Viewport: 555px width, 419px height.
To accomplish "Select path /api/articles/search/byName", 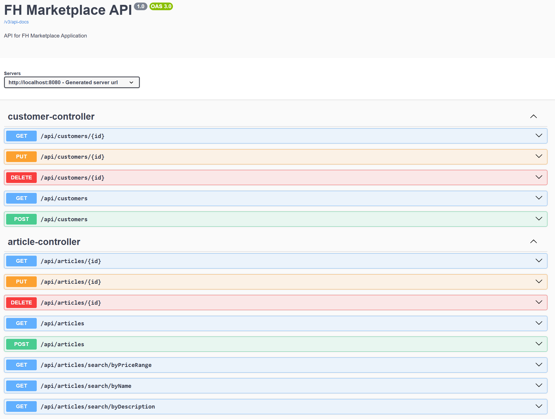I will (x=86, y=386).
